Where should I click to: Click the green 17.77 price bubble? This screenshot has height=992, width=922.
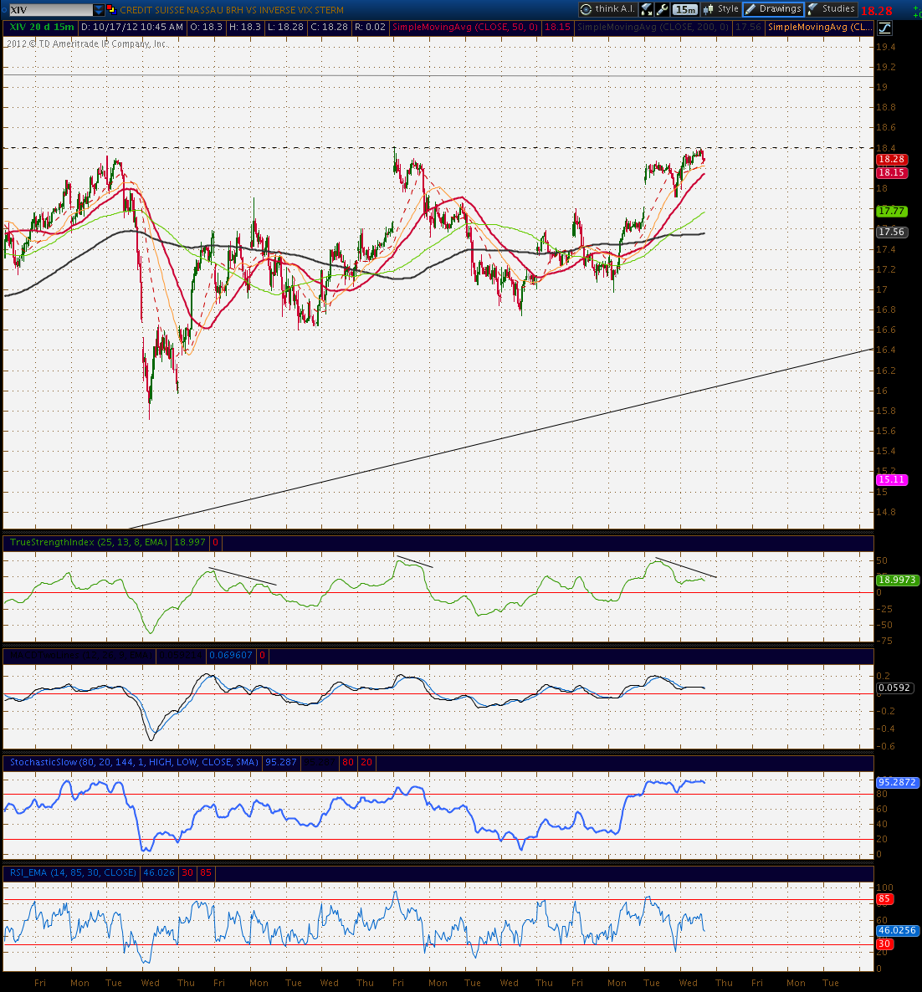[892, 212]
